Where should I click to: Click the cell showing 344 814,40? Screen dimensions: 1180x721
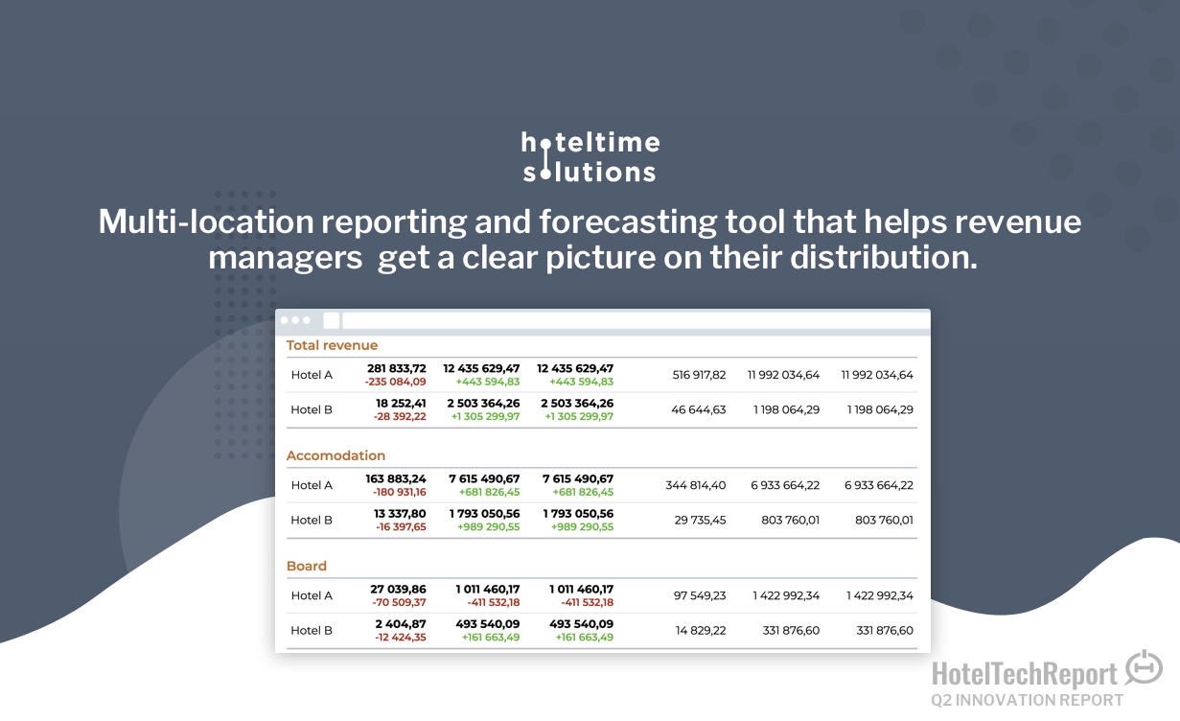pyautogui.click(x=696, y=485)
